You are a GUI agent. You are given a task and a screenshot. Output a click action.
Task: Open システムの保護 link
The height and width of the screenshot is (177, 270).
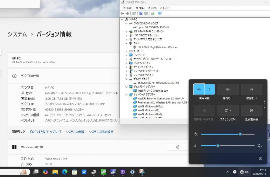(x=75, y=132)
